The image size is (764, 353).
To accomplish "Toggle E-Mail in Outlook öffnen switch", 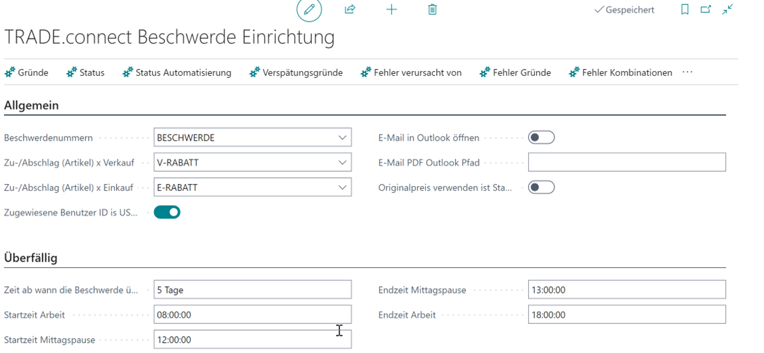I will (x=542, y=138).
